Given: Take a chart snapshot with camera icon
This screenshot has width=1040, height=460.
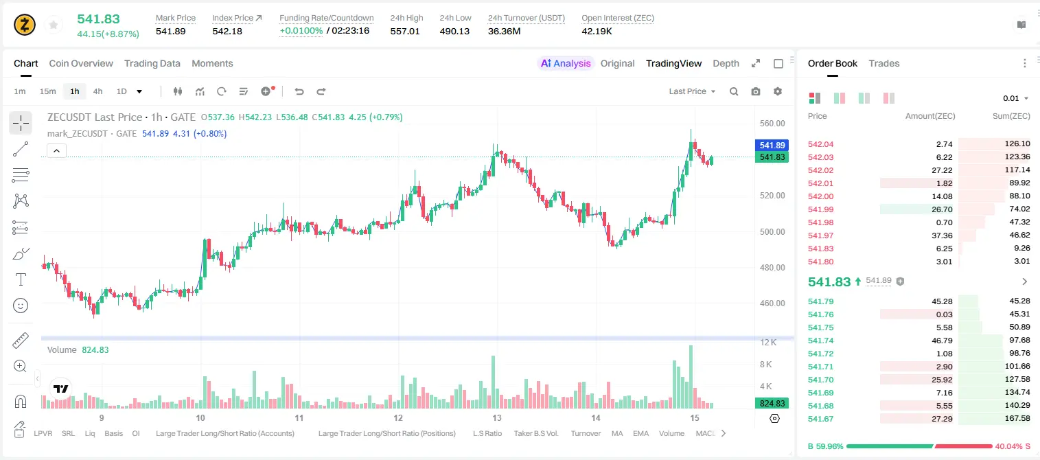Looking at the screenshot, I should tap(756, 91).
